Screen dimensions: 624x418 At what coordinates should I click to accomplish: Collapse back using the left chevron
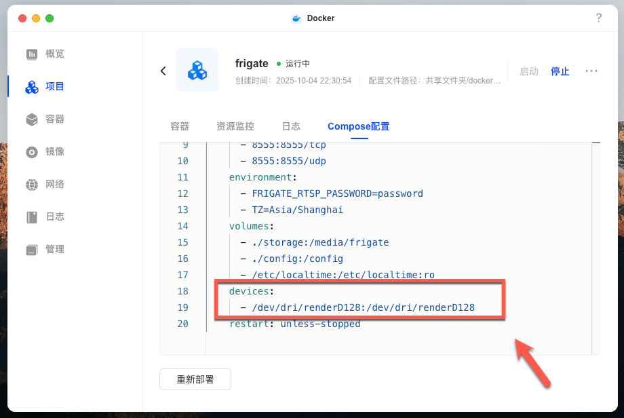[163, 71]
